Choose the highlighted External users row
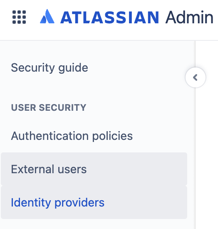The width and height of the screenshot is (218, 229). click(94, 169)
